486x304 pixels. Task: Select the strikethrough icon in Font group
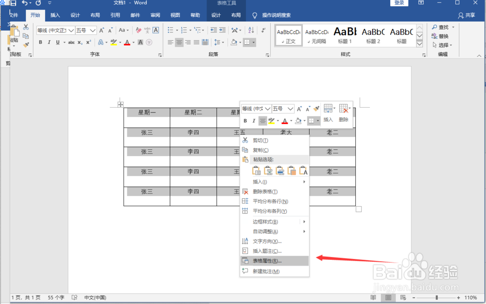tap(71, 42)
